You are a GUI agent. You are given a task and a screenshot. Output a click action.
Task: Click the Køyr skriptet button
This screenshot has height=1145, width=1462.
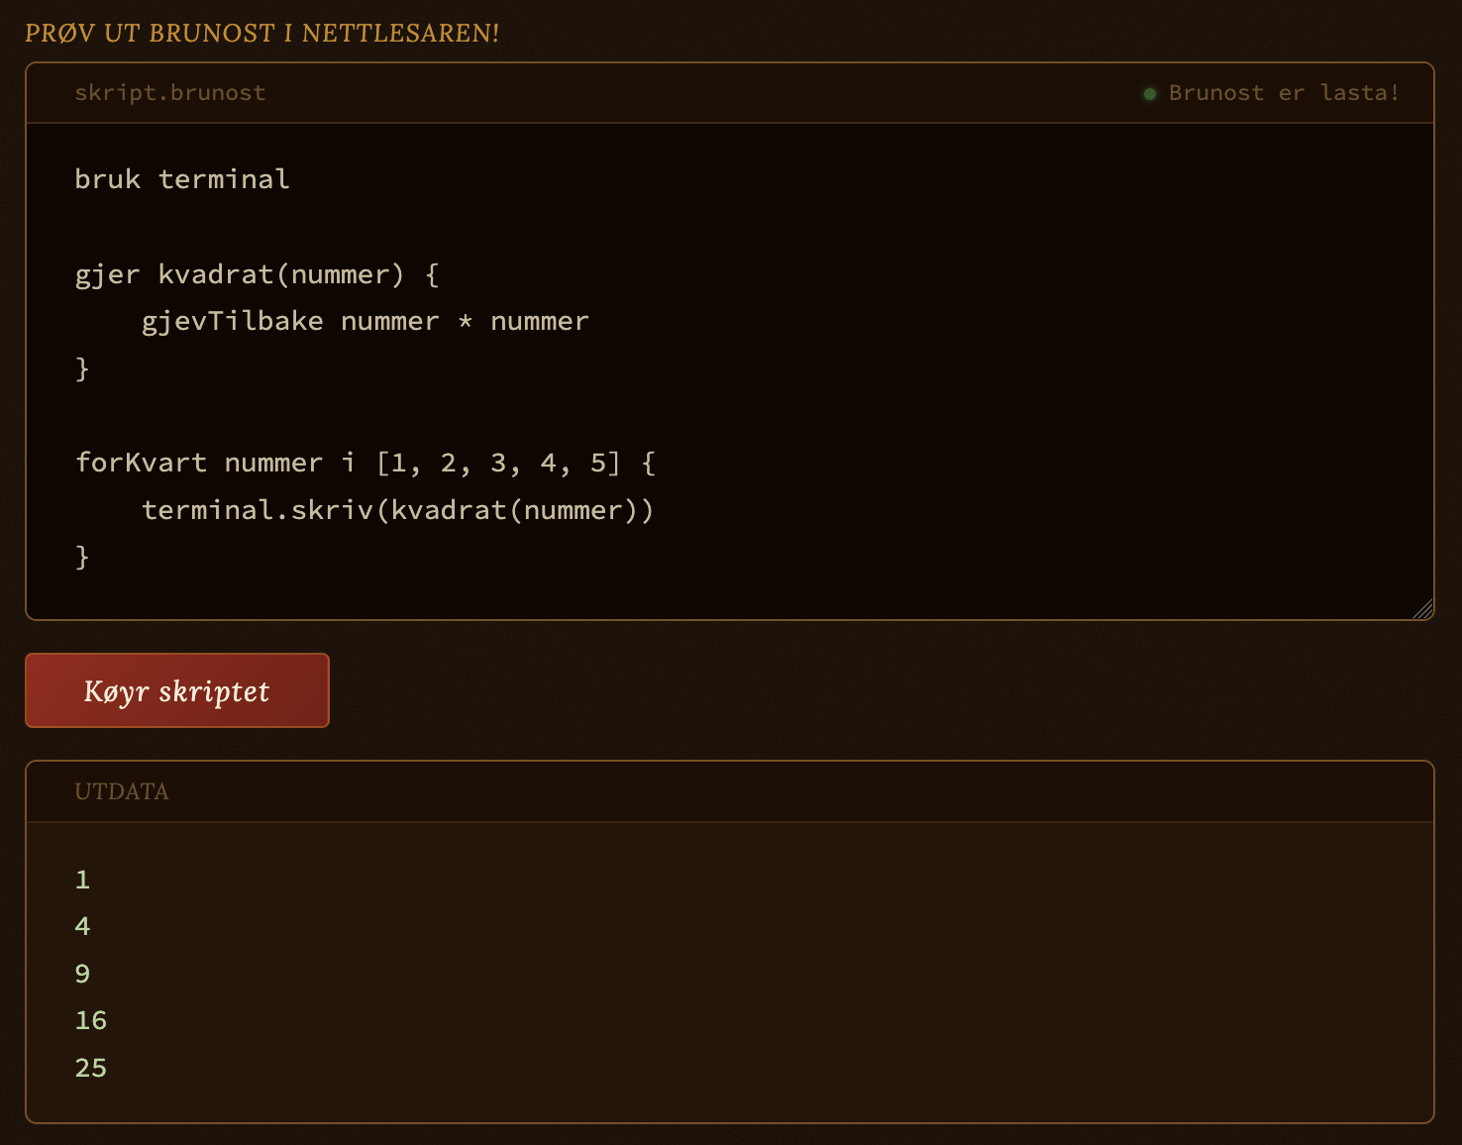pos(176,690)
